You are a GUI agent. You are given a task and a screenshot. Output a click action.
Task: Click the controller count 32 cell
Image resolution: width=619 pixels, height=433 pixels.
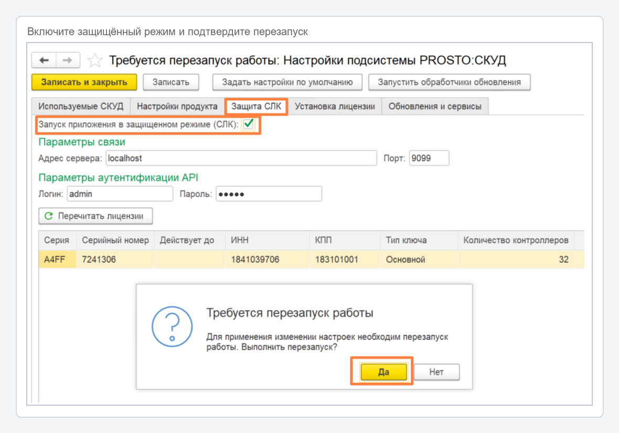[x=516, y=260]
